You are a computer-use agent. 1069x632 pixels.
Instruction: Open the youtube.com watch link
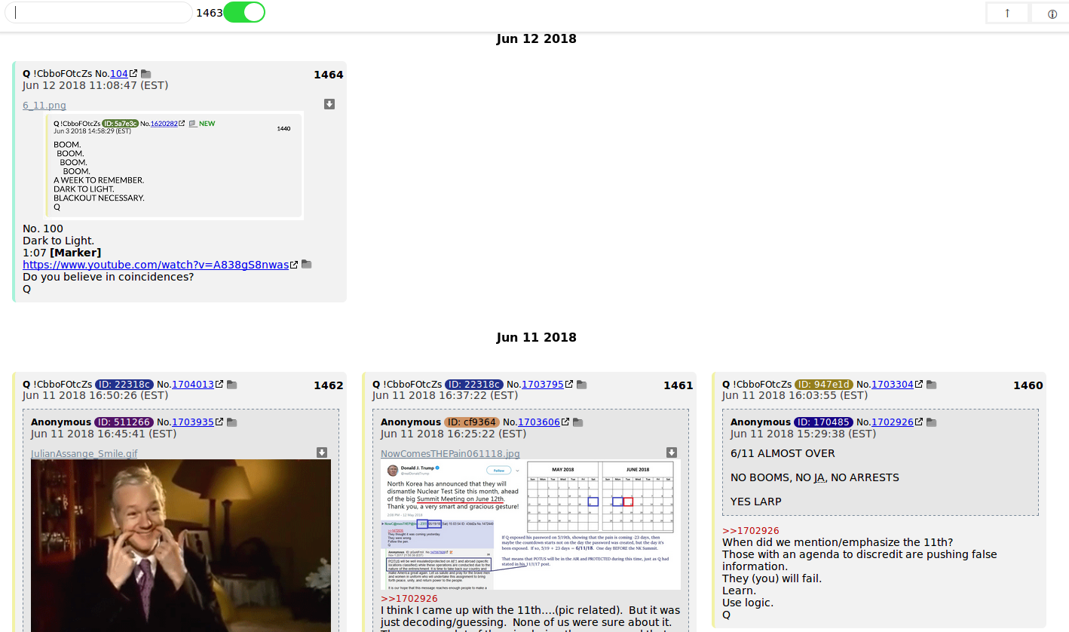tap(155, 265)
